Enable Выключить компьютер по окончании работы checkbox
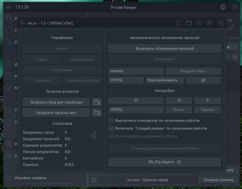This screenshot has width=242, height=189. pyautogui.click(x=111, y=120)
